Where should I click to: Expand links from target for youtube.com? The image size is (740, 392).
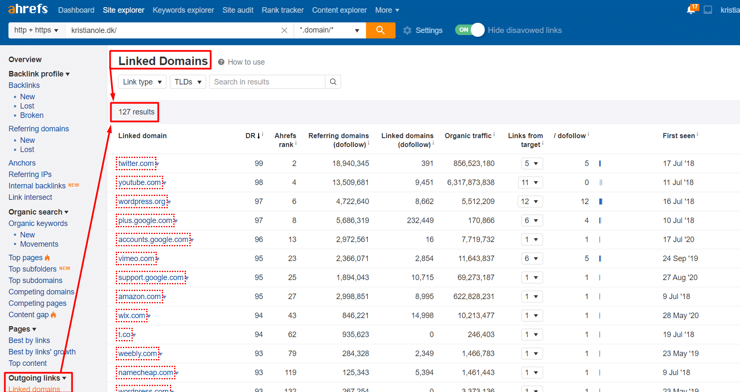pyautogui.click(x=530, y=182)
